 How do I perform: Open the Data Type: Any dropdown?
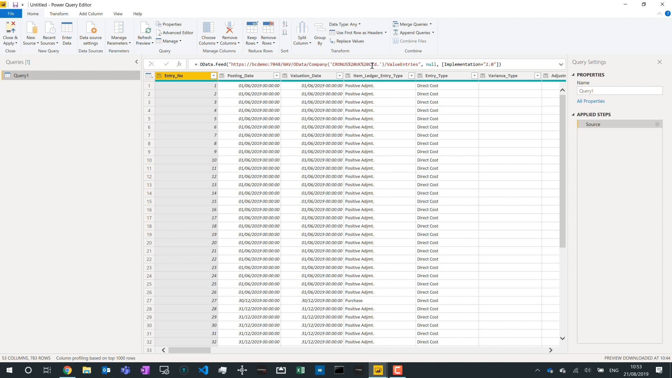[x=344, y=24]
